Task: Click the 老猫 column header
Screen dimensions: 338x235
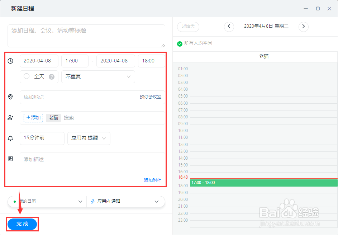Action: pos(264,57)
